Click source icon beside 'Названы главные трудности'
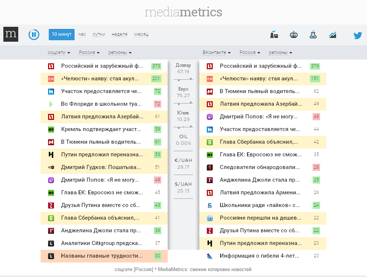Screen dimensions: 367x277 pos(51,256)
